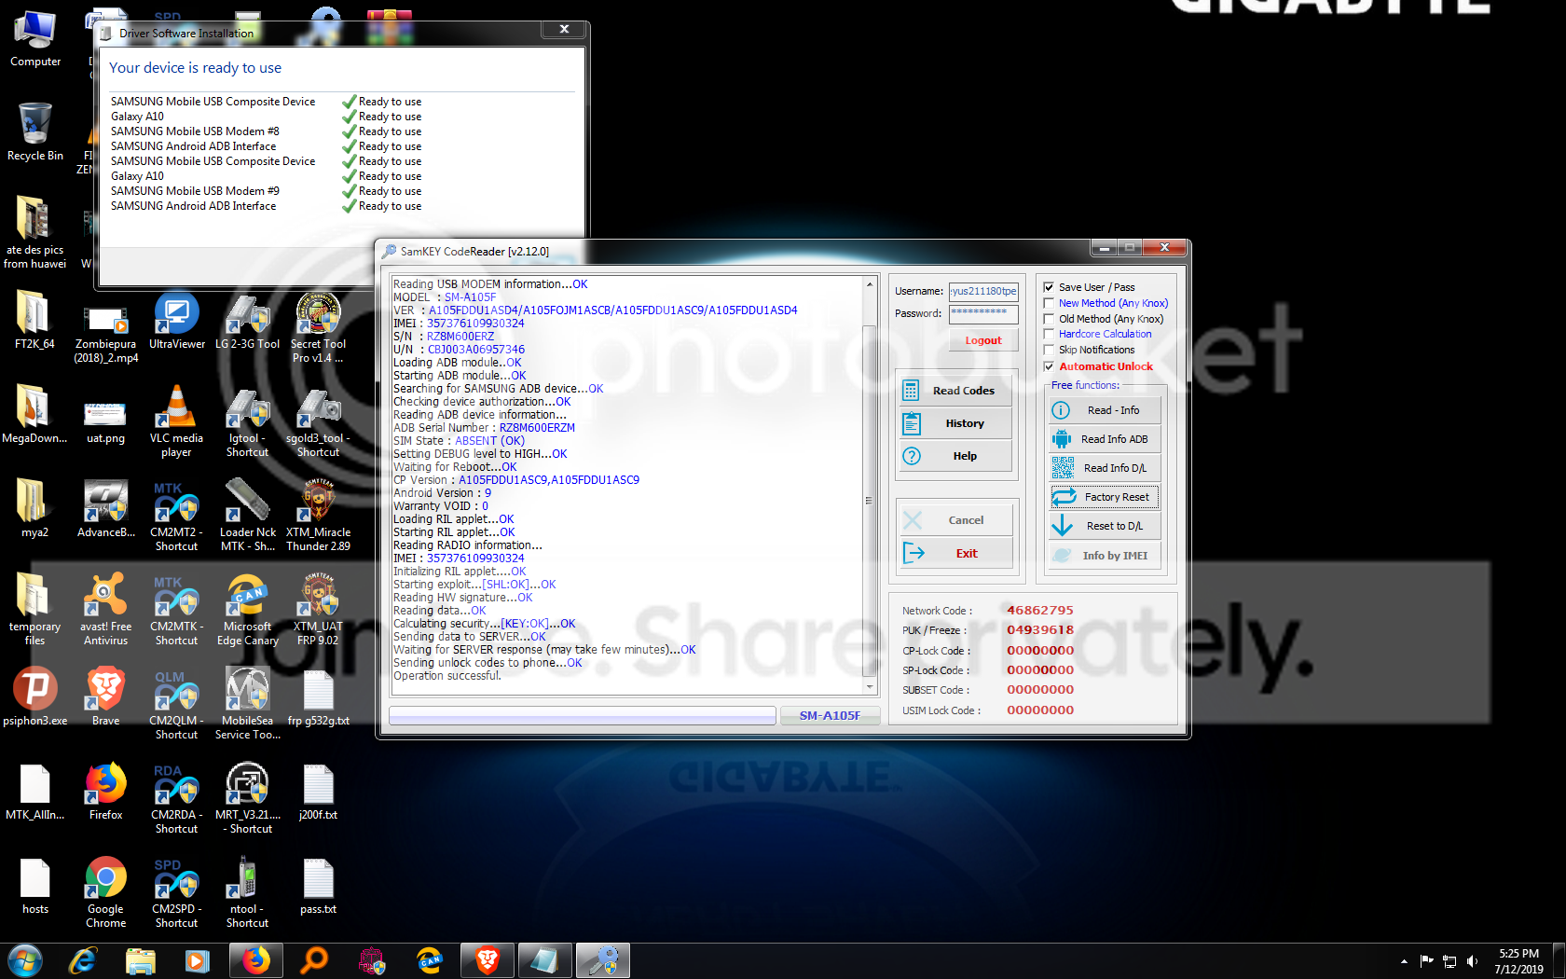This screenshot has width=1566, height=979.
Task: Click the Read Codes button
Action: (x=955, y=391)
